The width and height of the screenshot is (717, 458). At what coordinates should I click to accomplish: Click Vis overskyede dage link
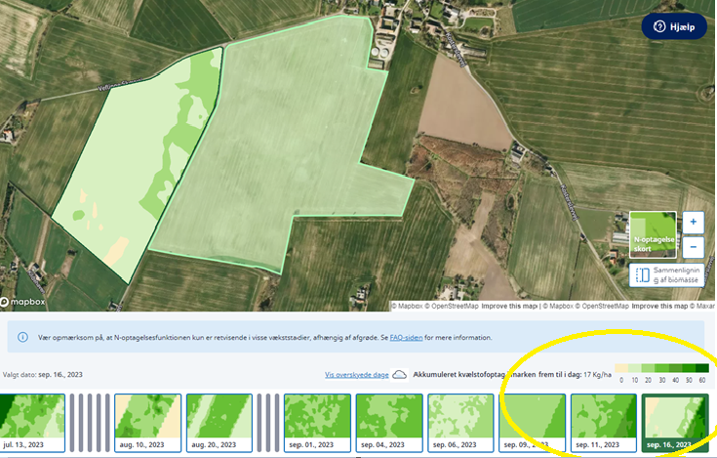pyautogui.click(x=357, y=375)
